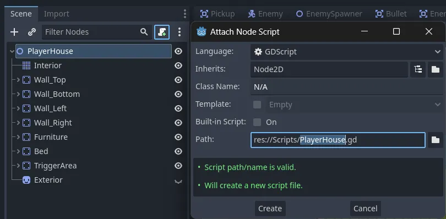
Task: Click the attach script icon button
Action: point(162,32)
